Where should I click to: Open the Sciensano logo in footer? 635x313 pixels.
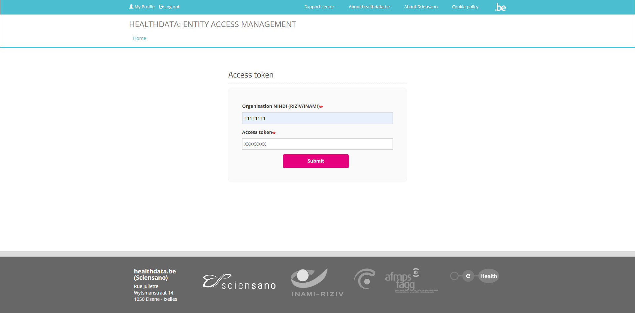tap(239, 282)
